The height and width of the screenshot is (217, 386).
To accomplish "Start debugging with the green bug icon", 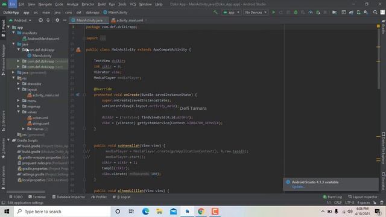I will 296,12.
